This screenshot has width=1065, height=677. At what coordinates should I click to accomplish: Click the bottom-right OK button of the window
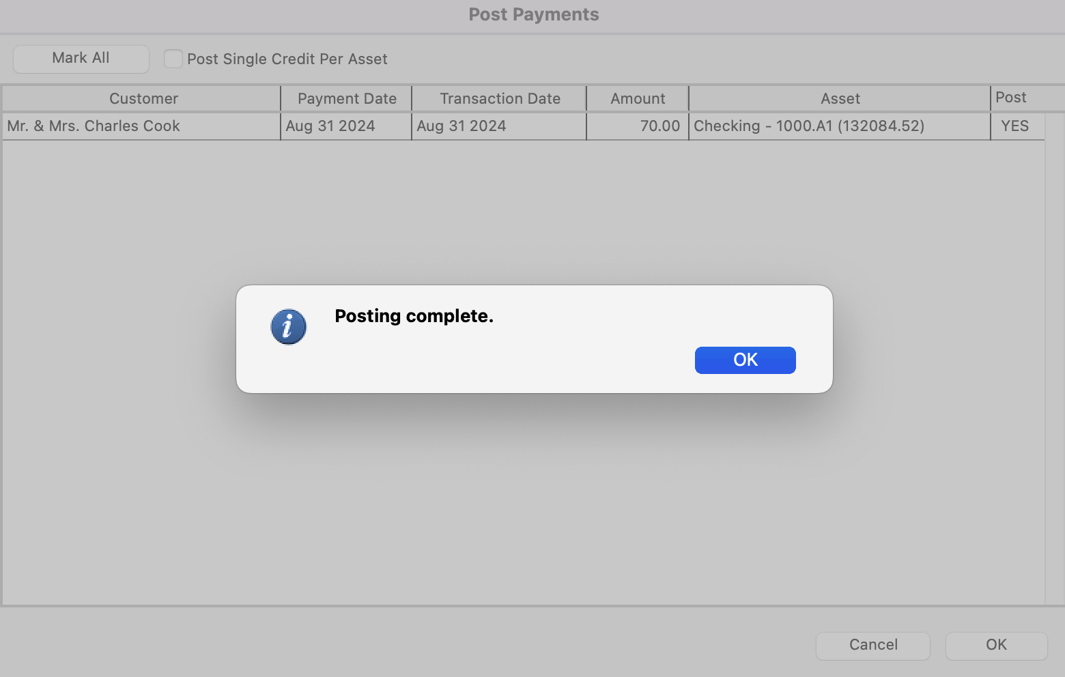click(996, 645)
